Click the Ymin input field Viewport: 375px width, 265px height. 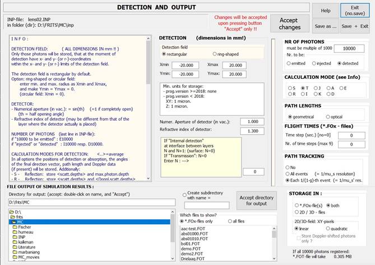point(186,74)
